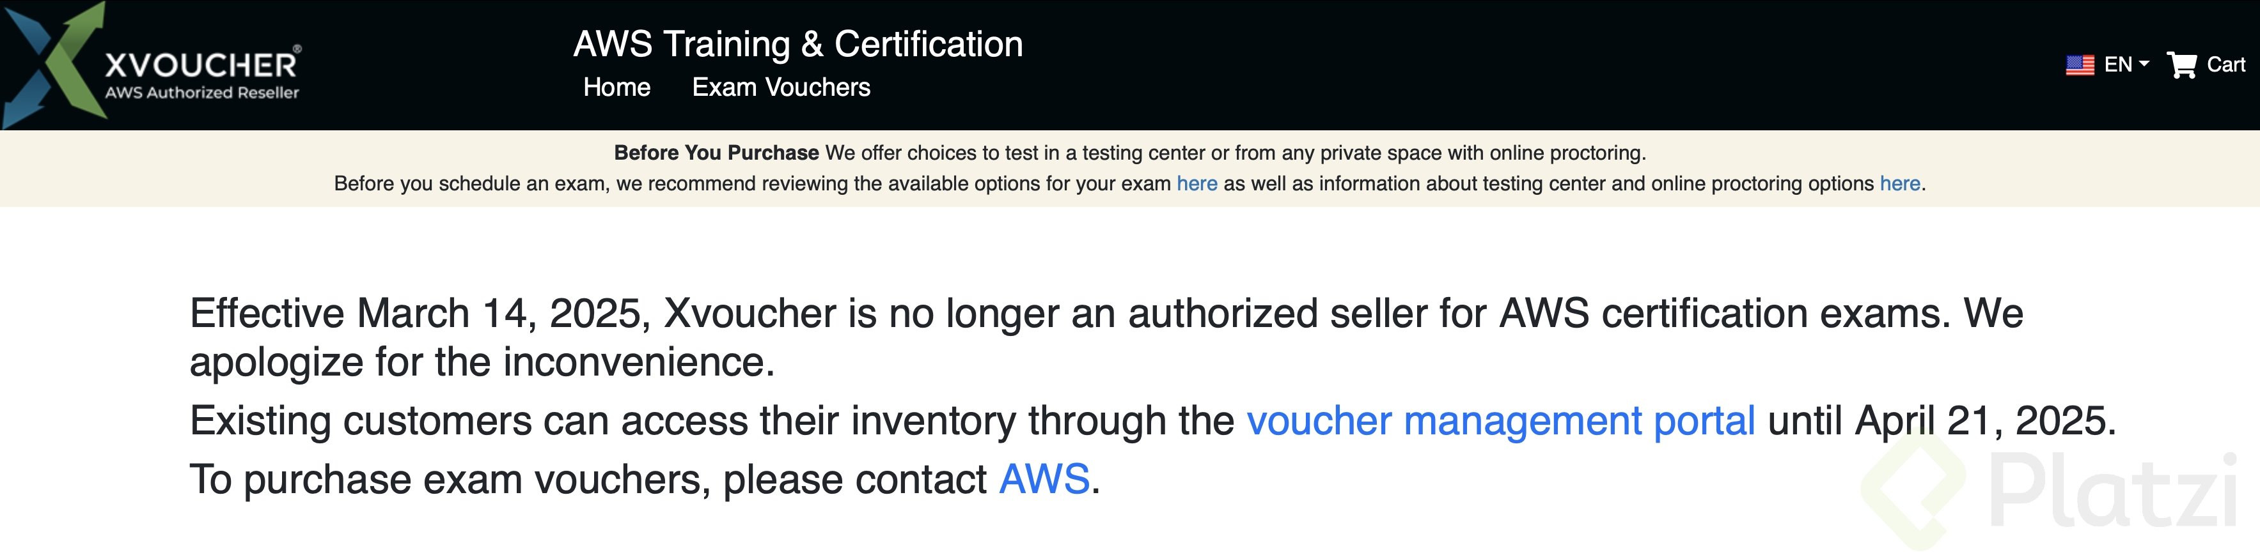Viewport: 2260px width, 557px height.
Task: Click the bold Before You Purchase text
Action: pos(716,153)
